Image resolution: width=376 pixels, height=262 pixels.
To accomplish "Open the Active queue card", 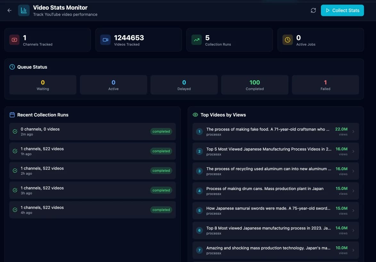I will click(113, 85).
